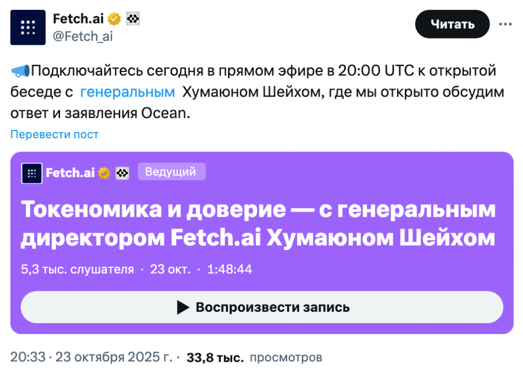Open the blue генеральным link in the post
The height and width of the screenshot is (376, 523).
click(x=128, y=92)
